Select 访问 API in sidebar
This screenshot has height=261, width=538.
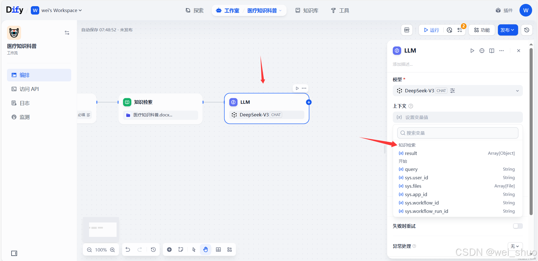coord(39,89)
